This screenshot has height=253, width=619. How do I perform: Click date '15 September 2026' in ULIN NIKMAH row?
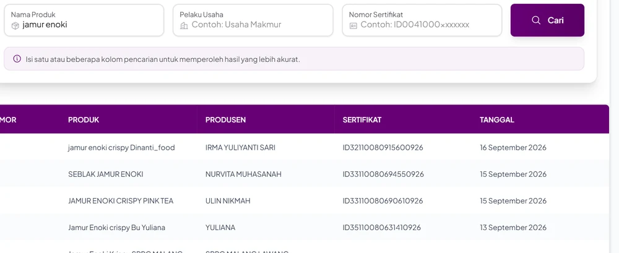click(513, 201)
